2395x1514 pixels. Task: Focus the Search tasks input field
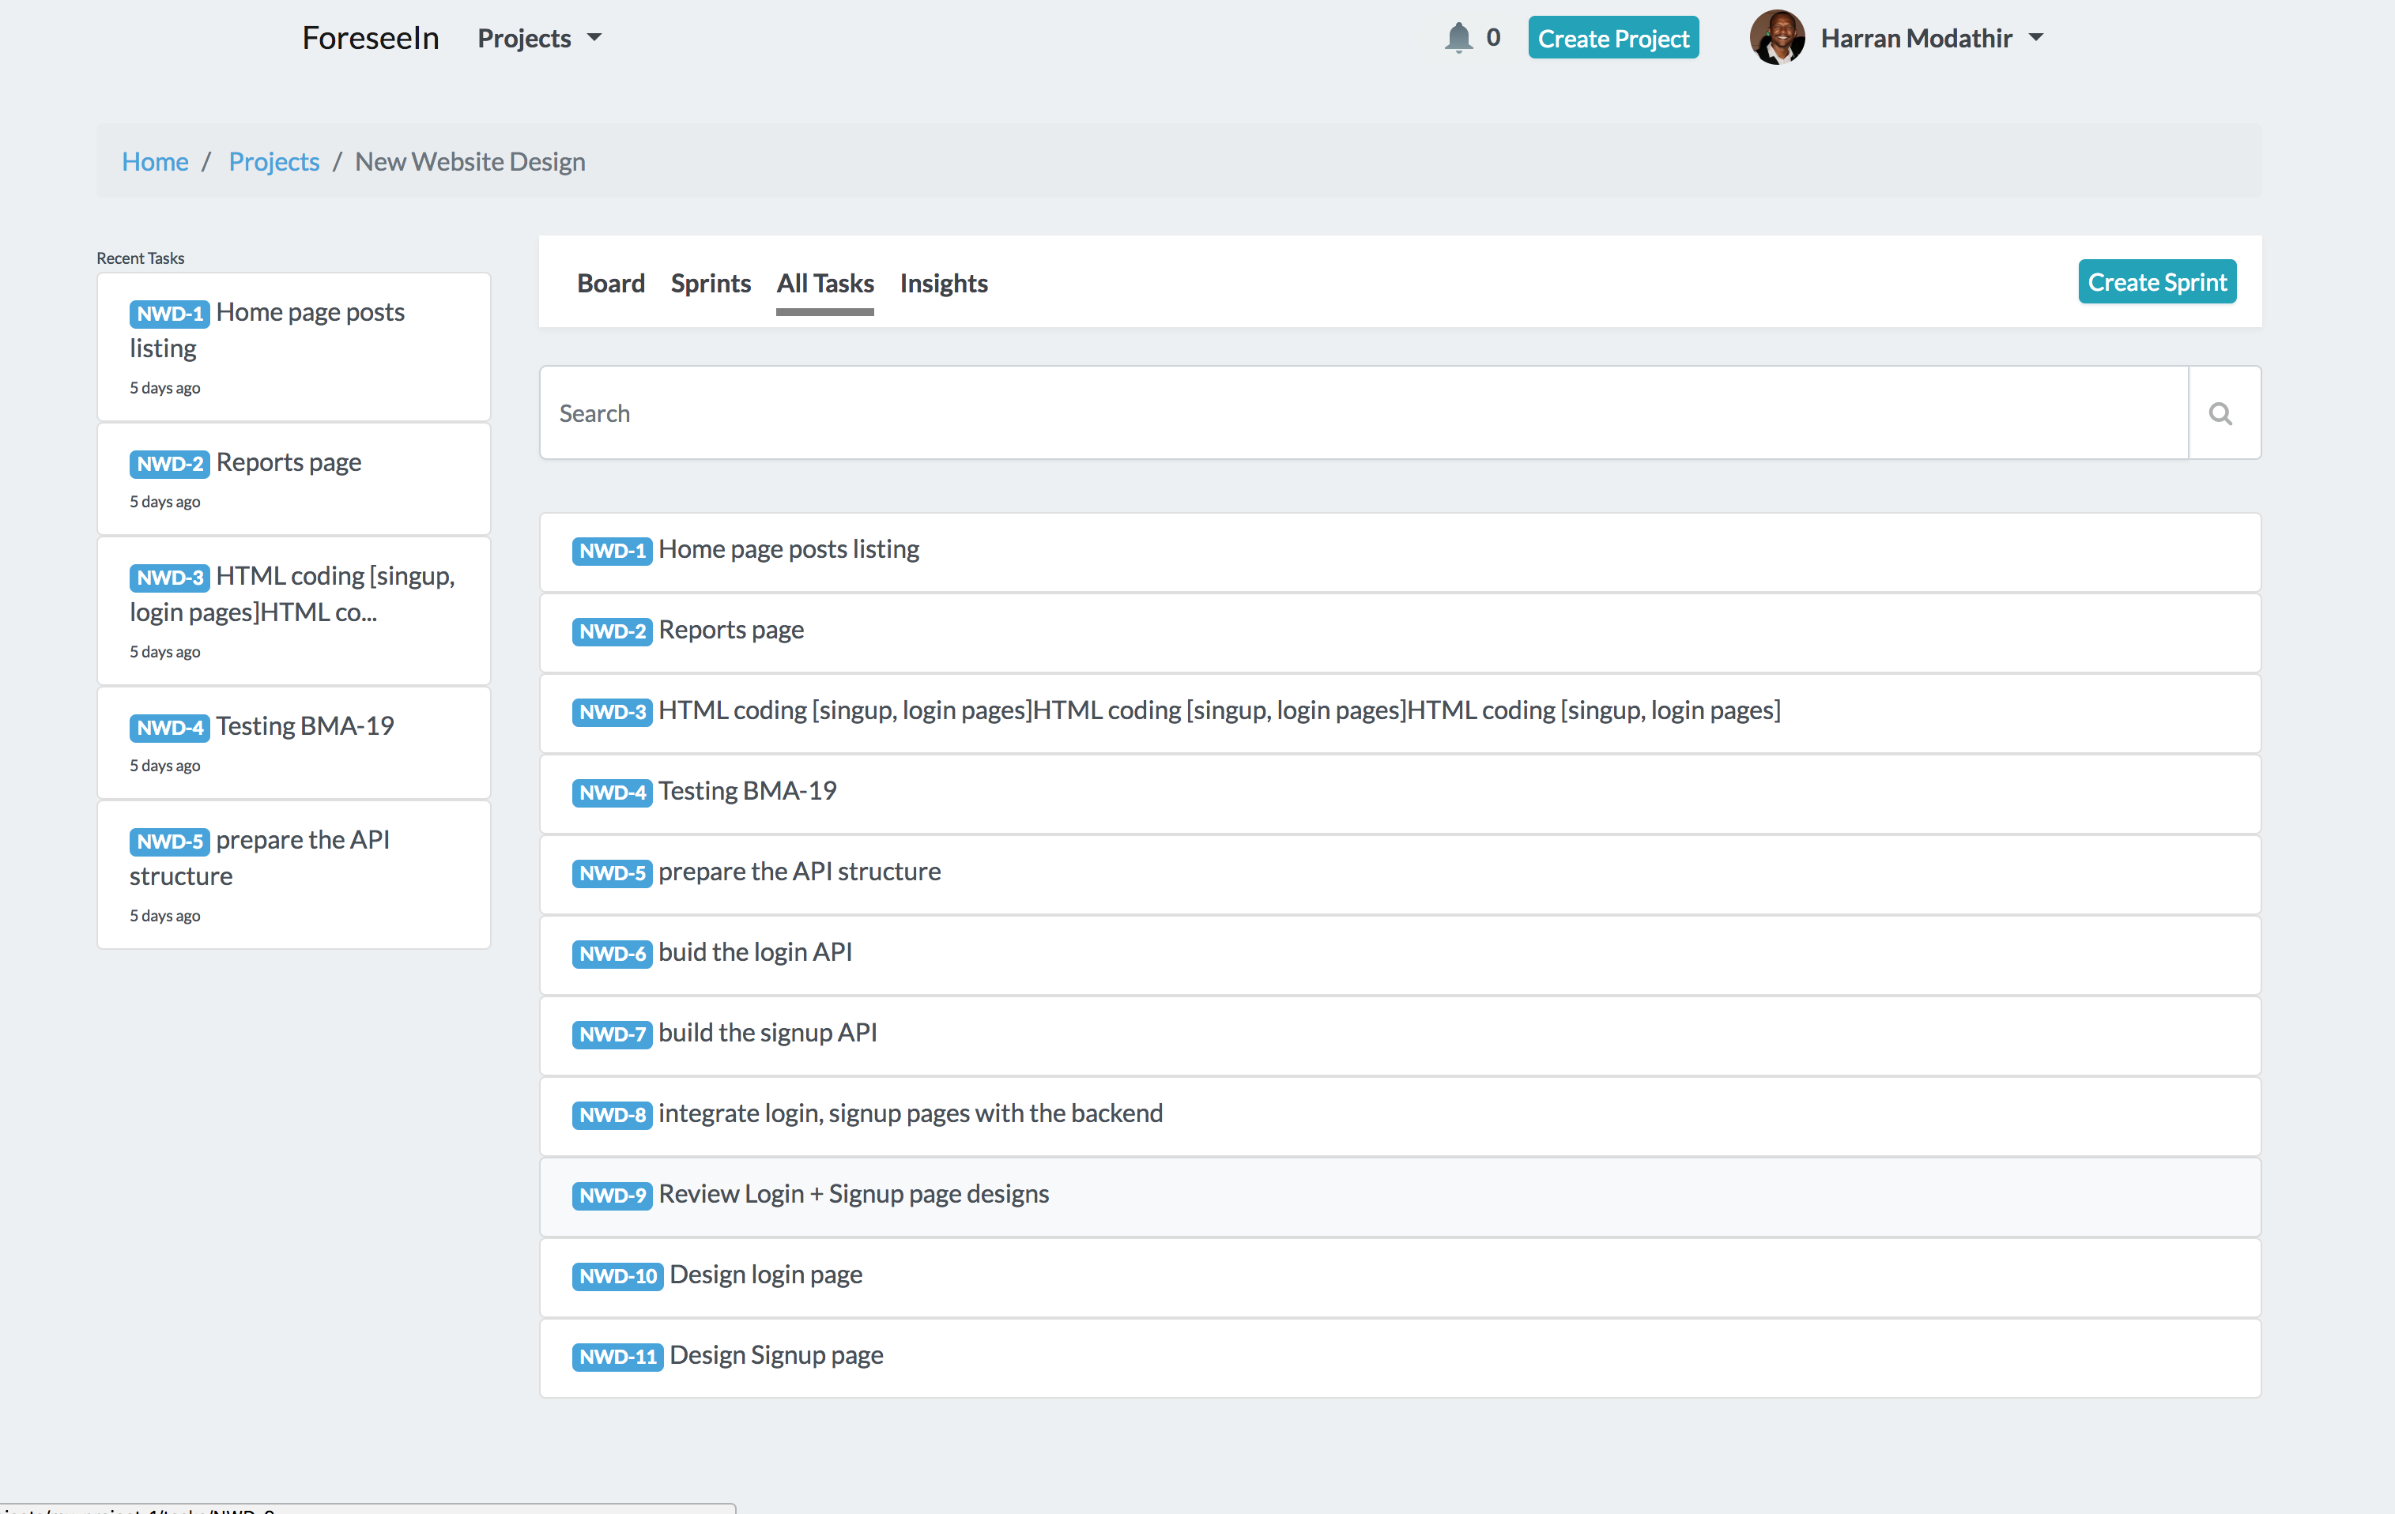coord(1363,413)
